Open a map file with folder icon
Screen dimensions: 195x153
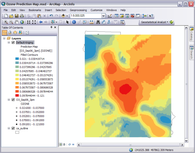[11, 16]
